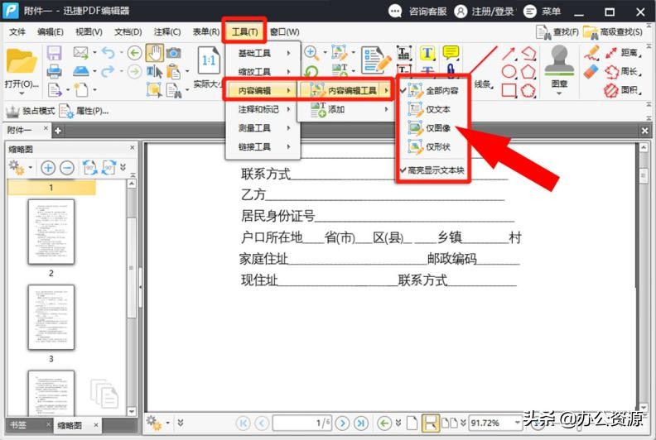
Task: Print the document with the printer icon
Action: 54,71
